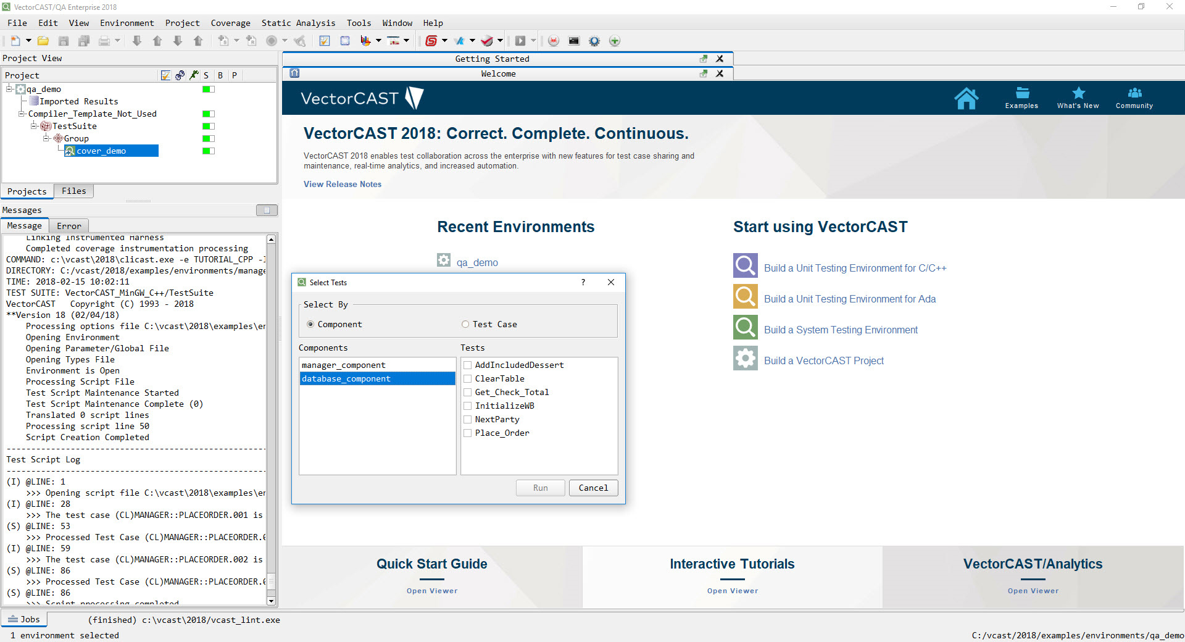The width and height of the screenshot is (1185, 642).
Task: Collapse the qa_demo project tree node
Action: 9,89
